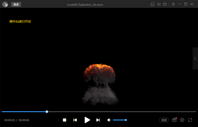Open the settings gear icon
The height and width of the screenshot is (127, 198).
[182, 120]
